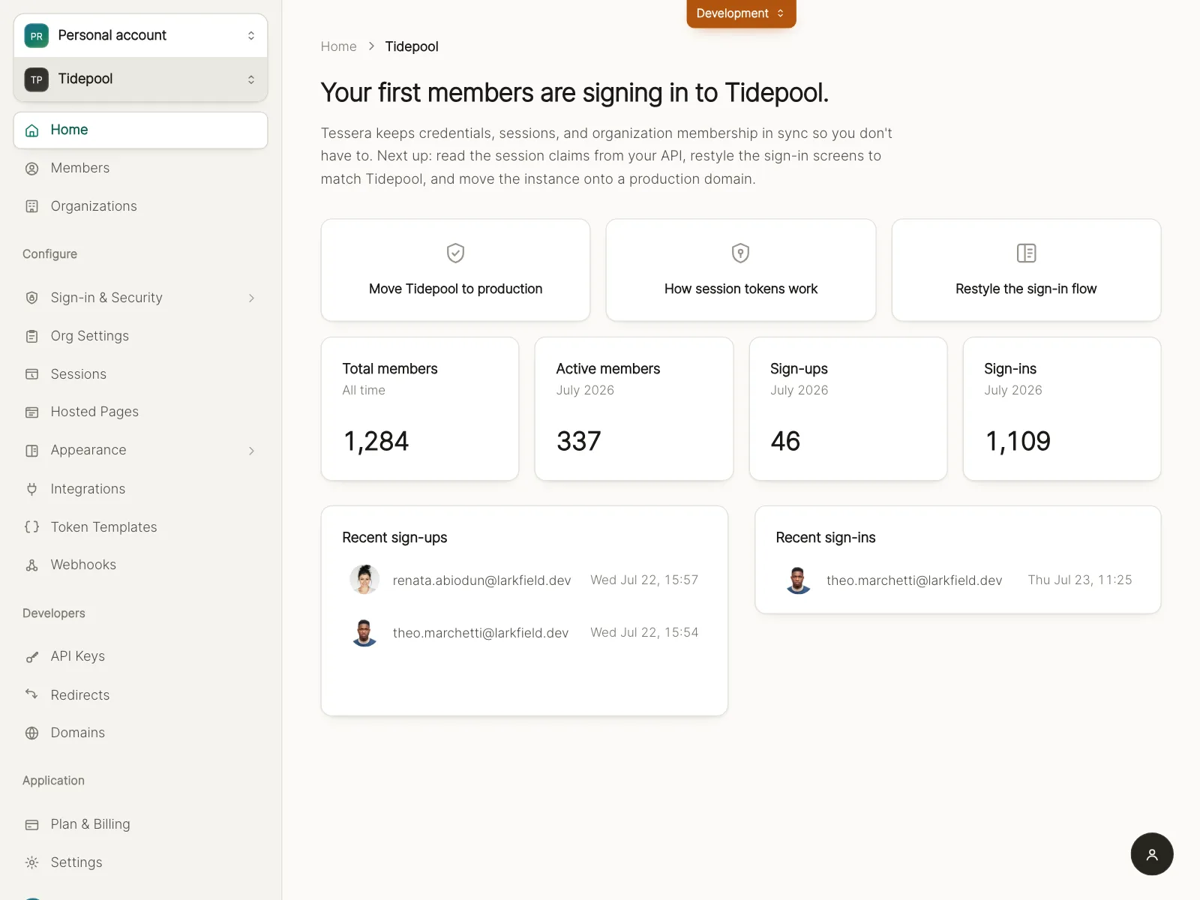Open the Personal account switcher

[141, 35]
